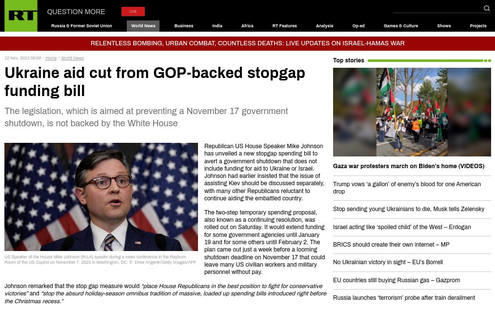The height and width of the screenshot is (310, 495).
Task: Click the search magnifier icon
Action: point(487,8)
